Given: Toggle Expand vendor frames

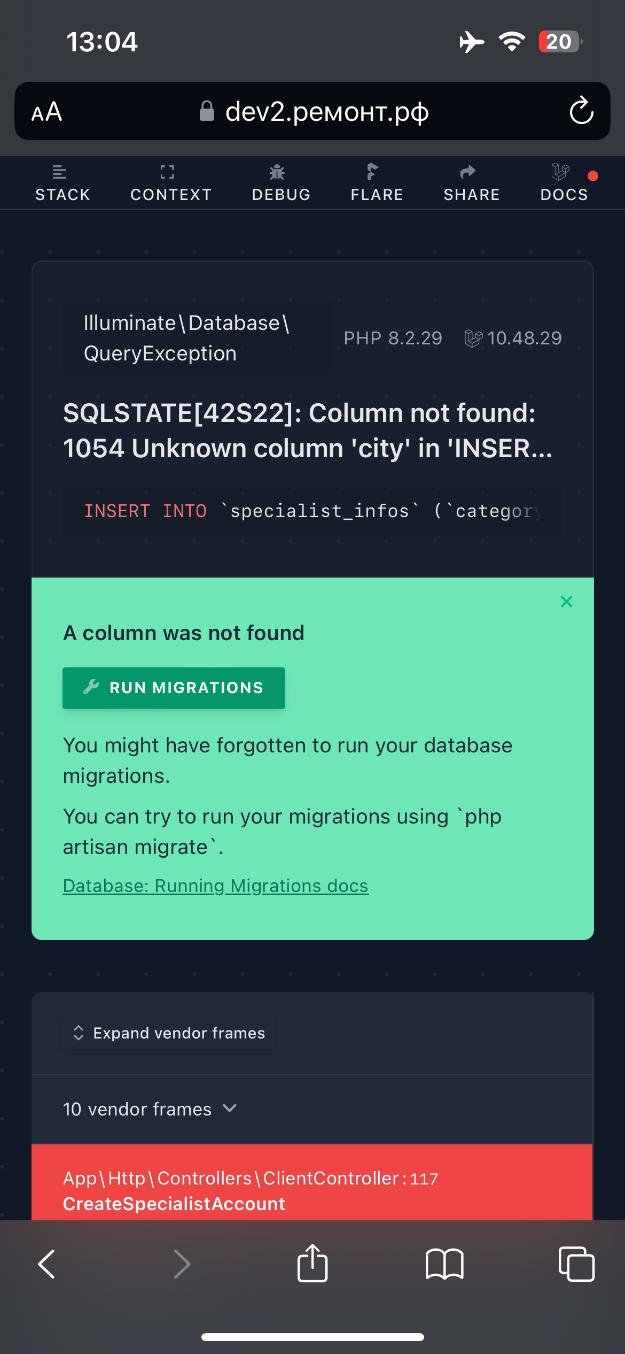Looking at the screenshot, I should pyautogui.click(x=170, y=1033).
